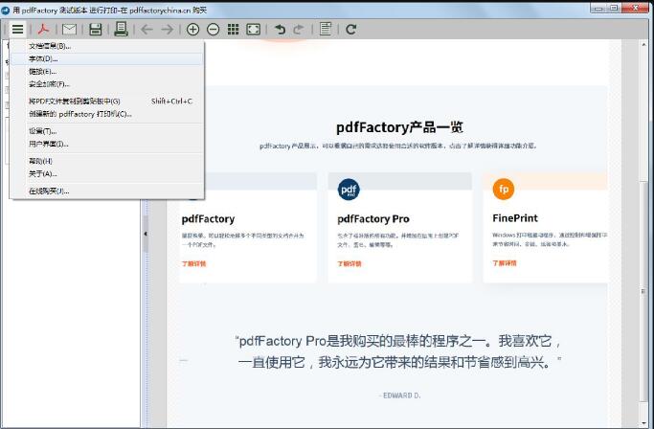Open 设置(T)... menu item

107,131
